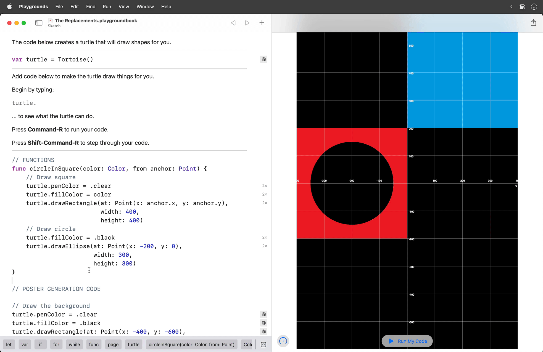Open Control Center from the menu bar

pos(522,6)
